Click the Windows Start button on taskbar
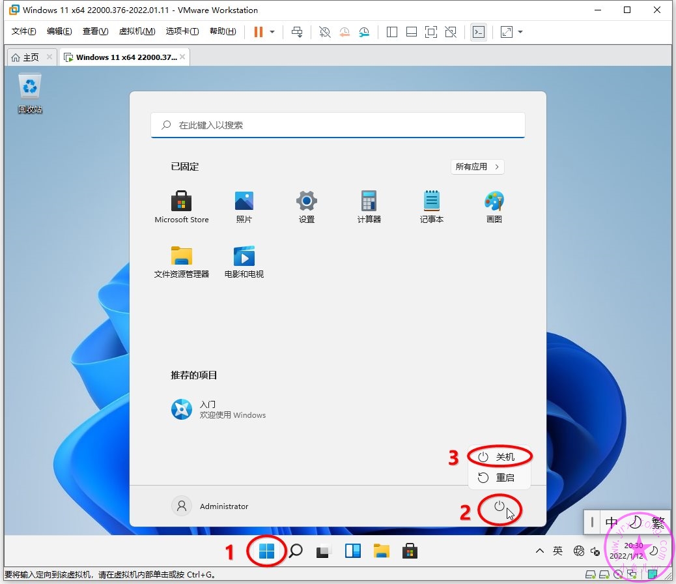The image size is (676, 584). click(266, 552)
